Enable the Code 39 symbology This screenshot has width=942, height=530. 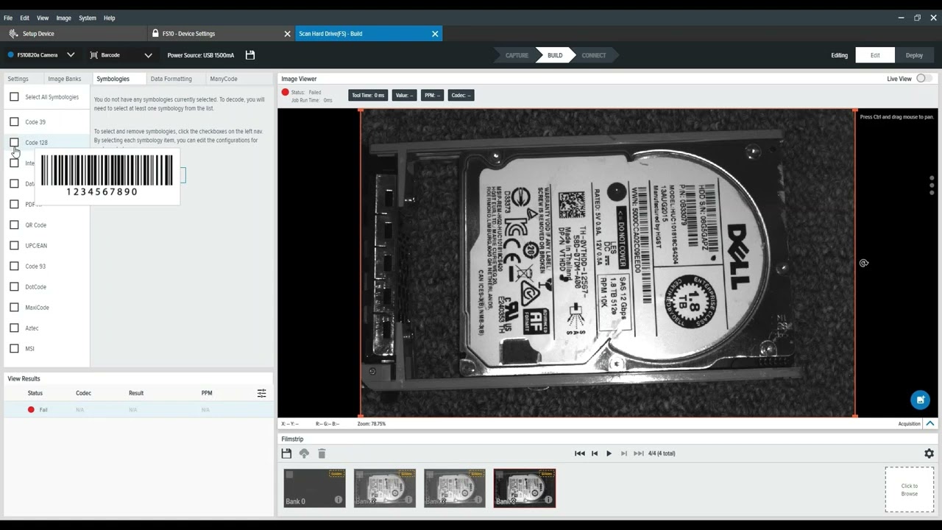(x=14, y=121)
